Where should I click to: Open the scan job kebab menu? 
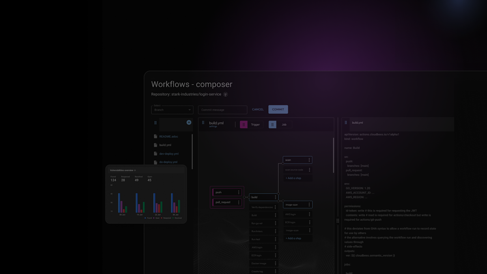309,160
